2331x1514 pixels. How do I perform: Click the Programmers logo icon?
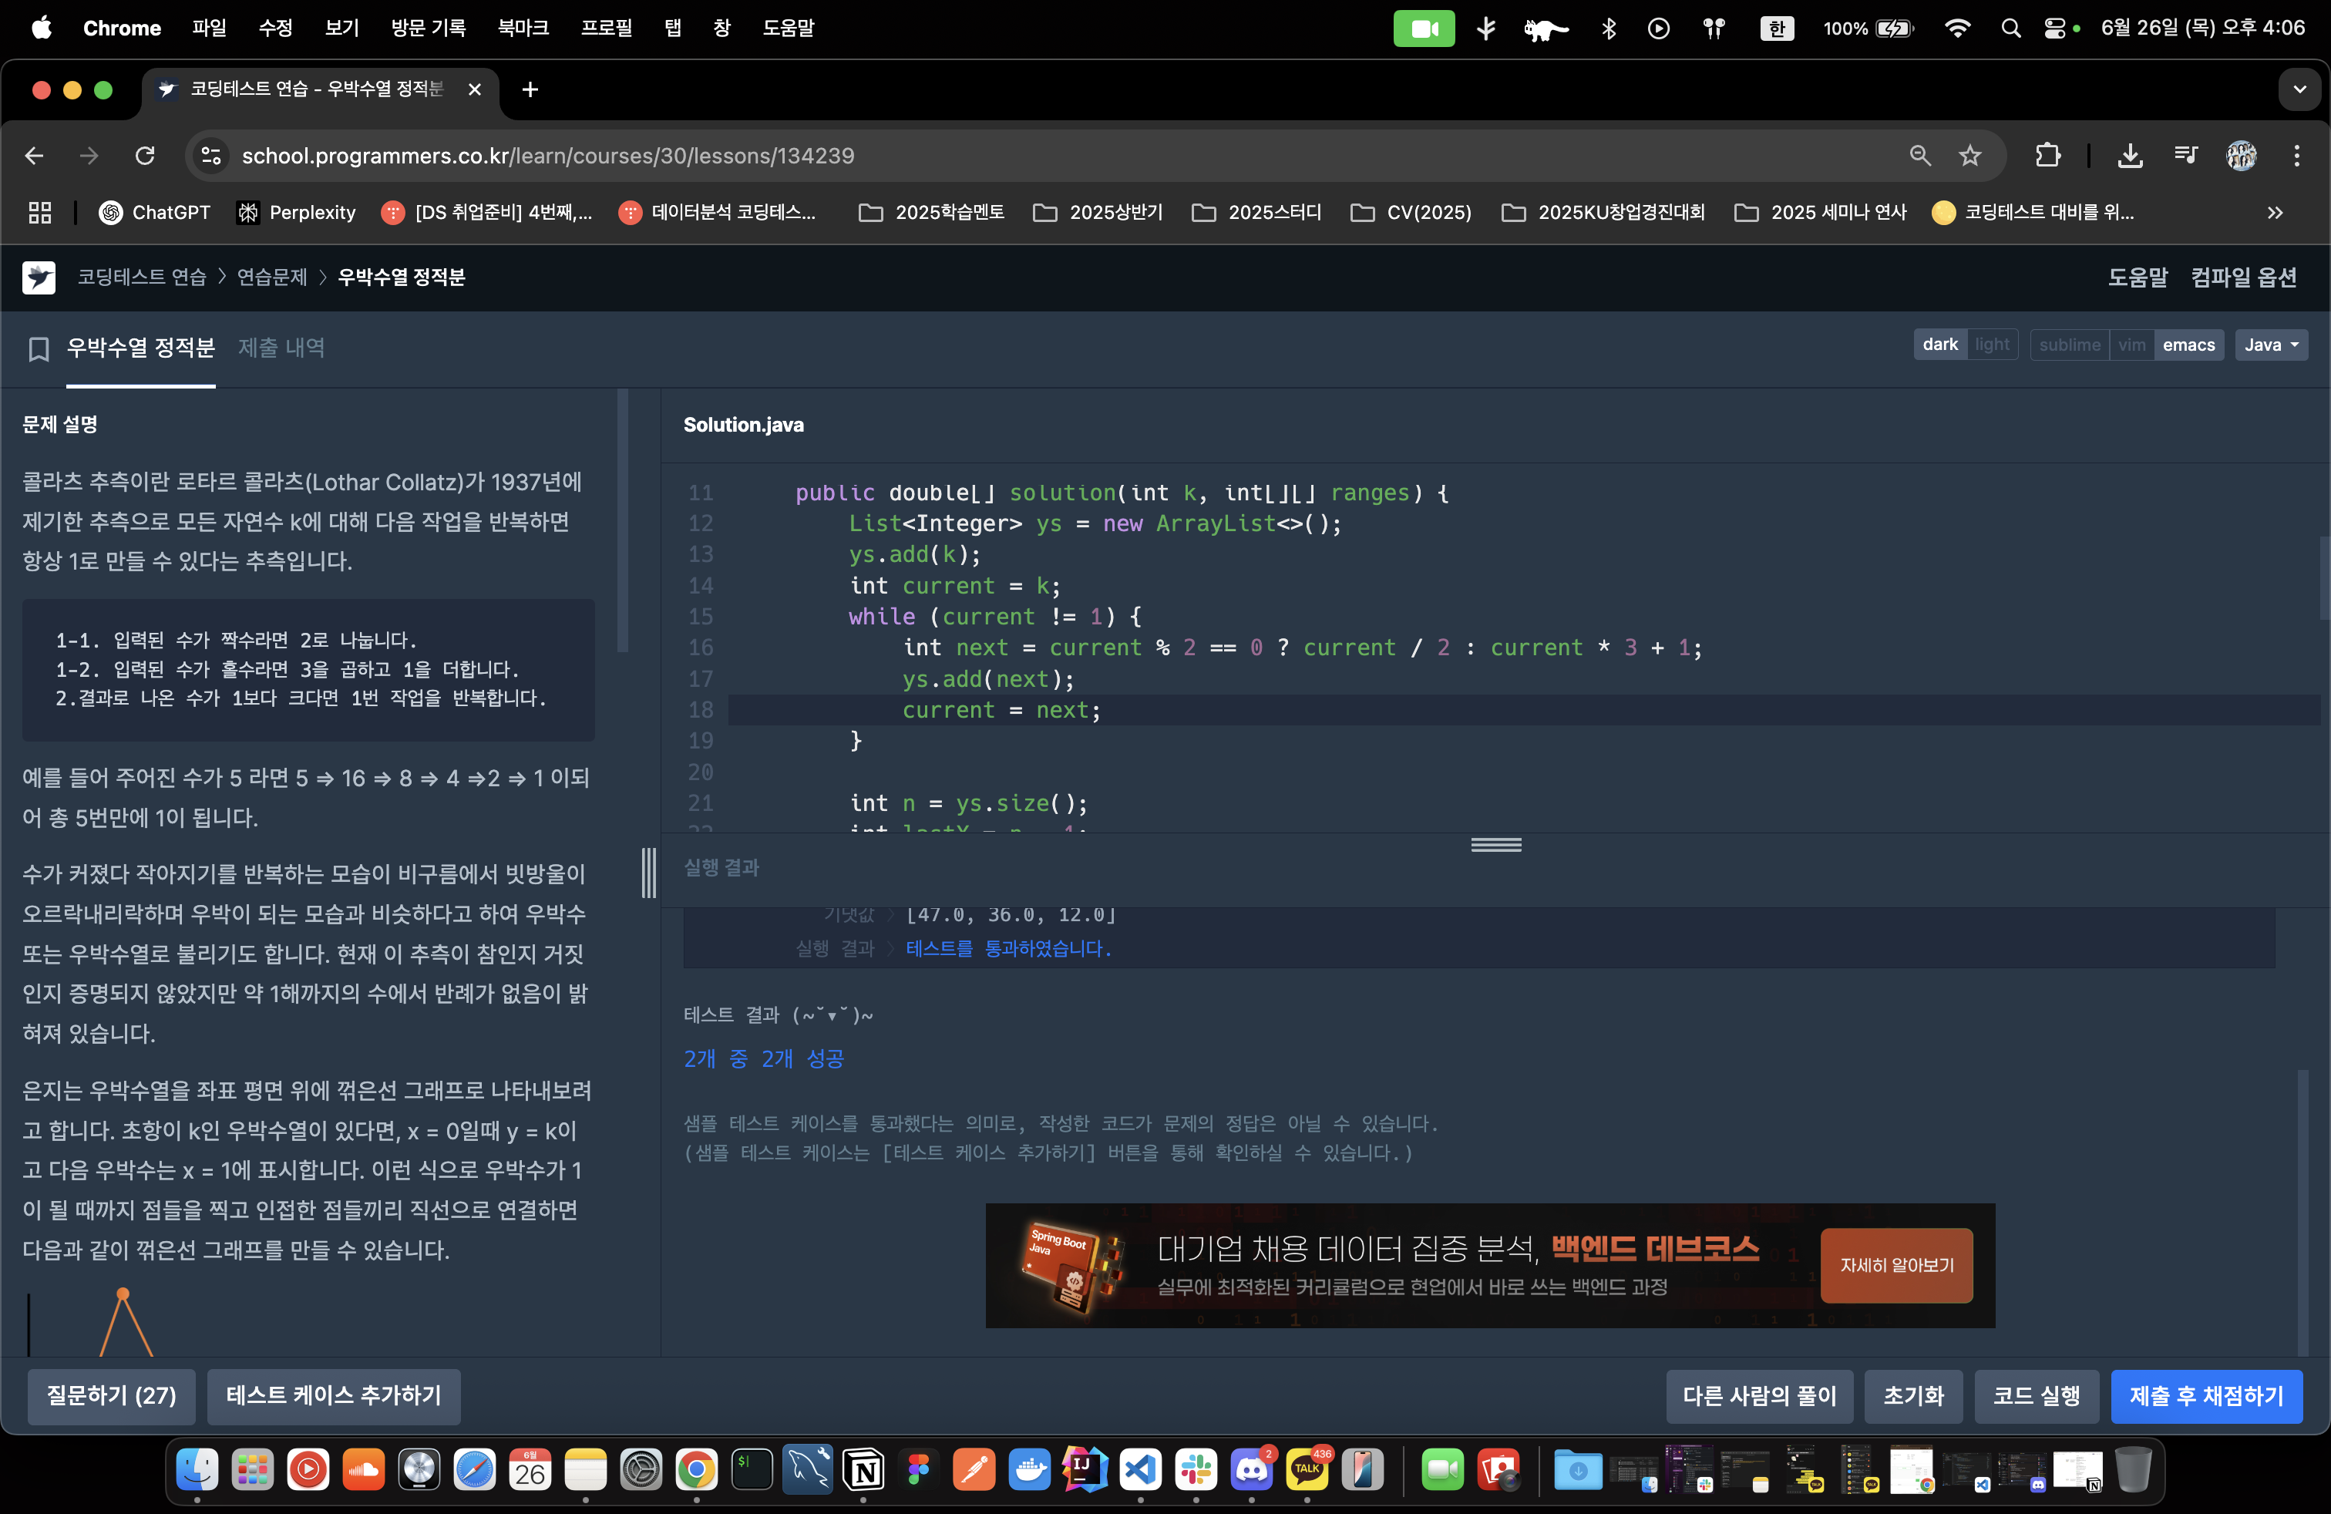click(39, 278)
